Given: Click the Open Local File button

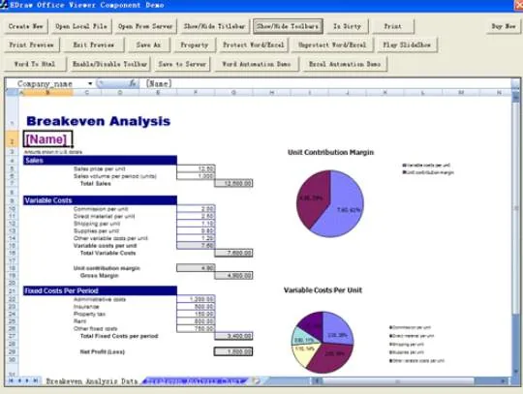Looking at the screenshot, I should pos(81,26).
